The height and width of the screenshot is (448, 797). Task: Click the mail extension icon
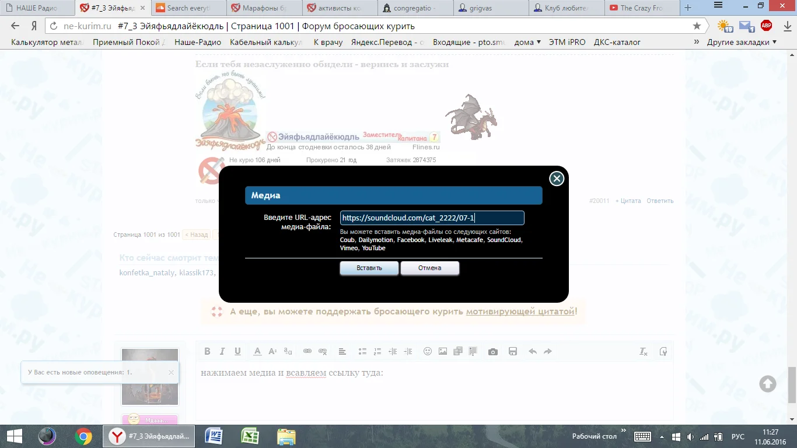tap(747, 26)
